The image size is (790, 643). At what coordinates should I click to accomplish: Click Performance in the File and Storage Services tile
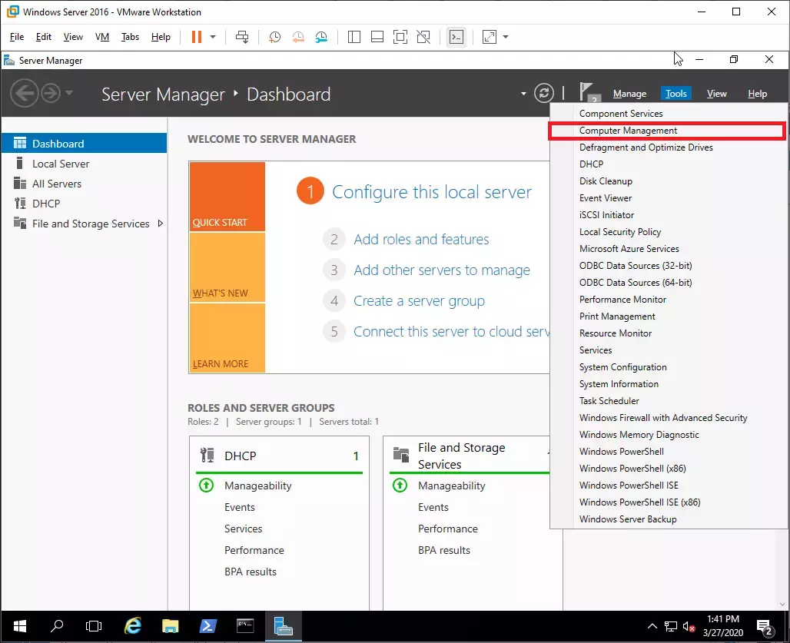pyautogui.click(x=448, y=529)
